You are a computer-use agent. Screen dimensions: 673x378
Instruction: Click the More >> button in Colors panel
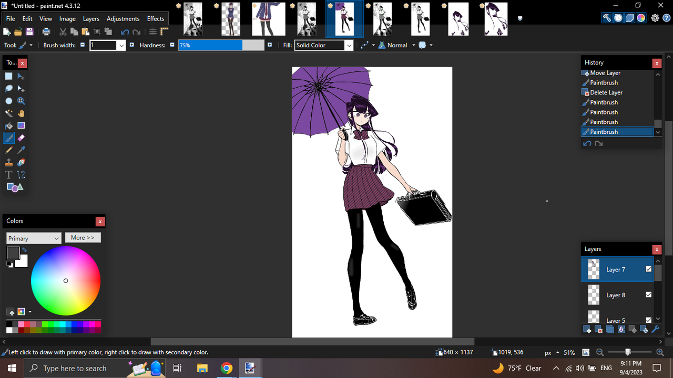click(83, 237)
